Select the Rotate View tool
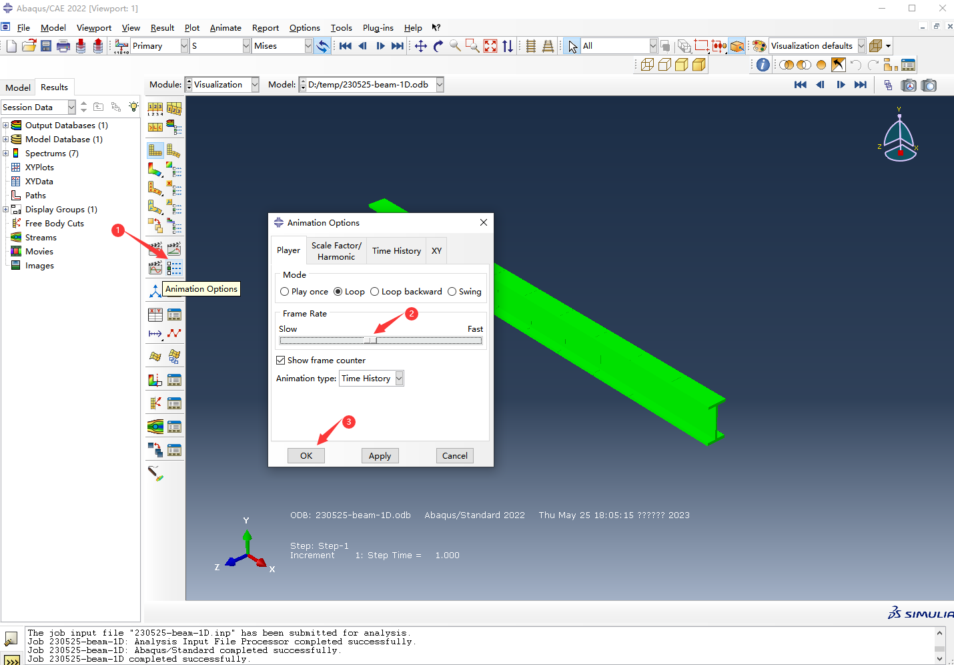Screen dimensions: 954x665 (438, 46)
